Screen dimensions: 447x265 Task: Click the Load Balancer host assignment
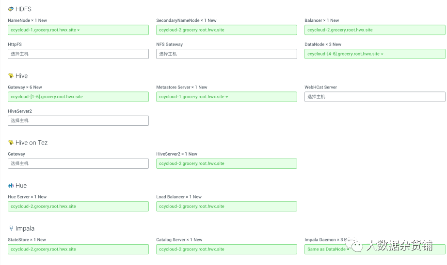click(226, 206)
